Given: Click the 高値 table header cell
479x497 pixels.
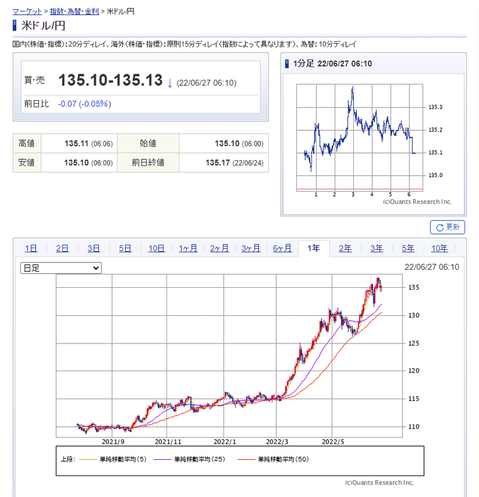Looking at the screenshot, I should [27, 143].
